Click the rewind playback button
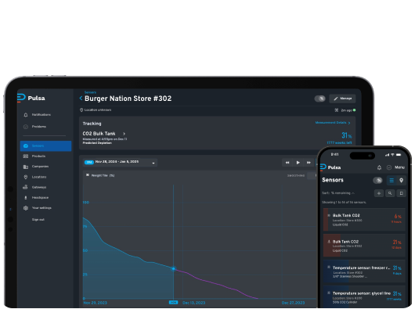 (x=287, y=163)
